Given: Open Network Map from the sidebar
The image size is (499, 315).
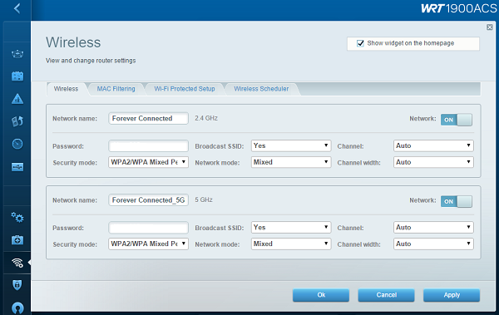Looking at the screenshot, I should point(17,54).
